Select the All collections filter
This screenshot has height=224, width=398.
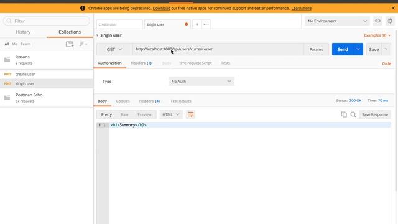click(x=7, y=44)
